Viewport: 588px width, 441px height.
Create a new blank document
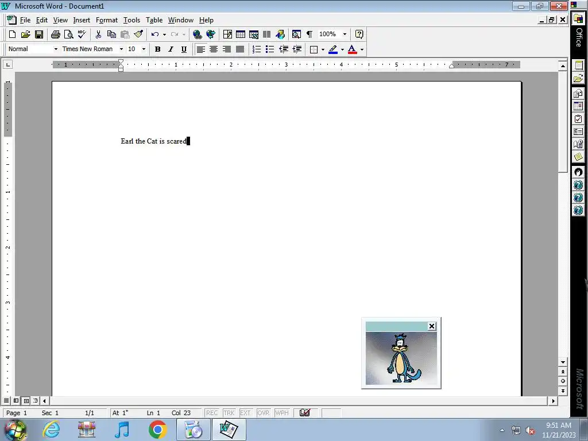(12, 34)
